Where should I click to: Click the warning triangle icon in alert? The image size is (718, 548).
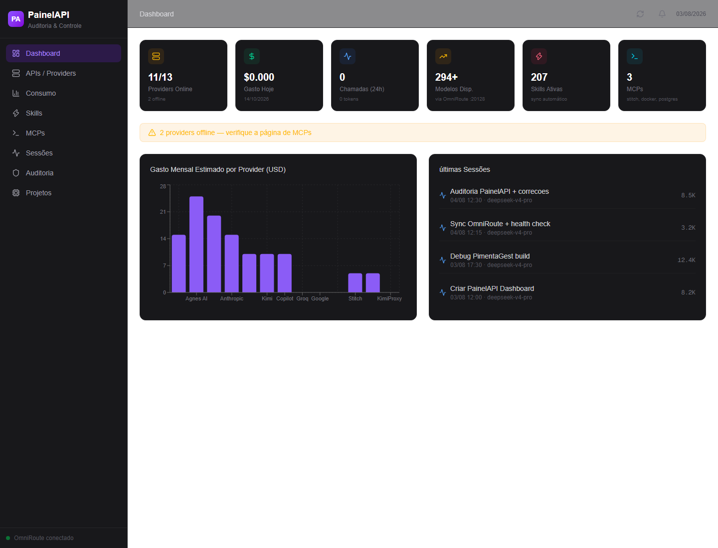tap(152, 133)
